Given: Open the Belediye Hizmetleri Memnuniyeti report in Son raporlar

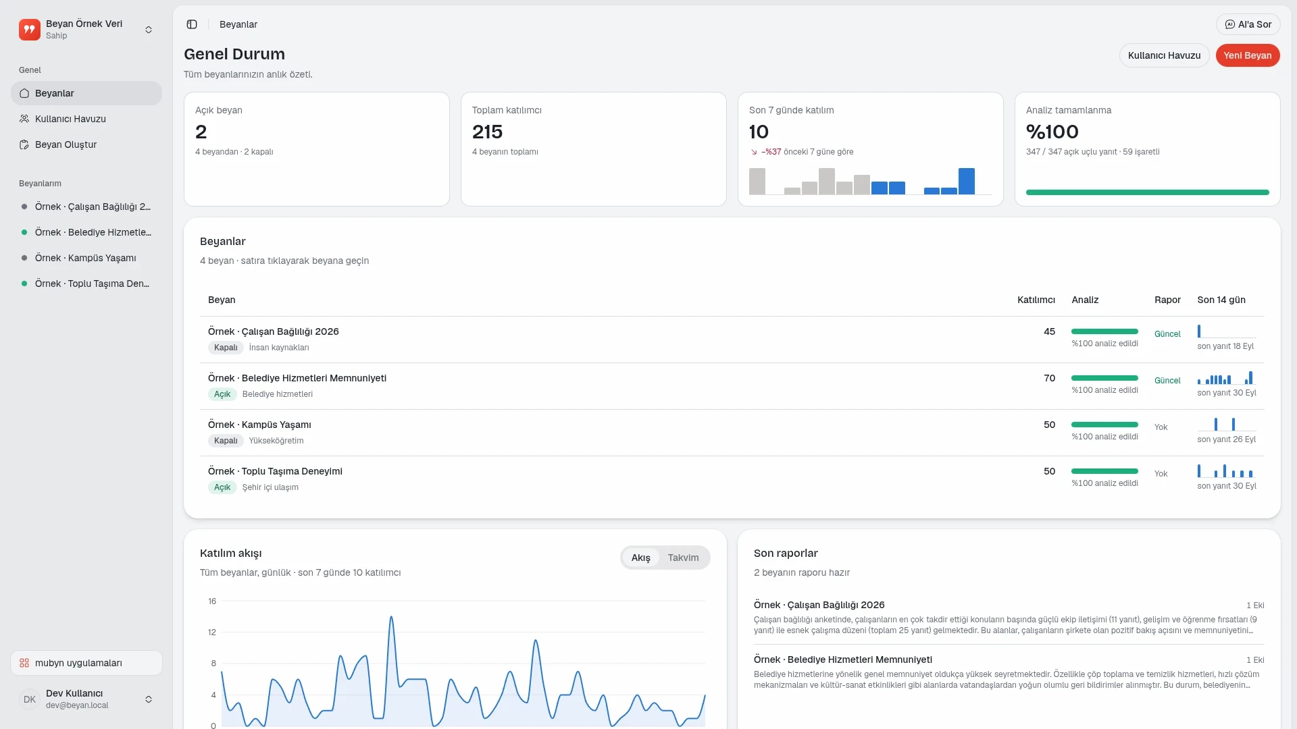Looking at the screenshot, I should 1009,672.
